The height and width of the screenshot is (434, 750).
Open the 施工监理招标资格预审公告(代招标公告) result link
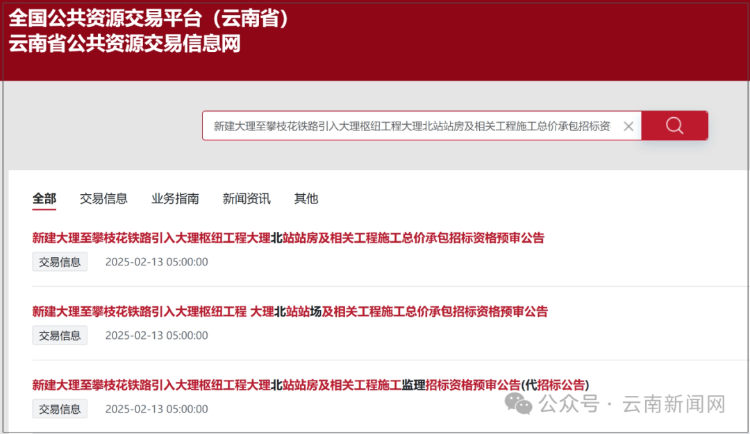pos(310,385)
